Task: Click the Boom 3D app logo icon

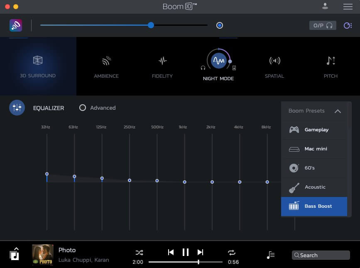Action: coord(16,25)
